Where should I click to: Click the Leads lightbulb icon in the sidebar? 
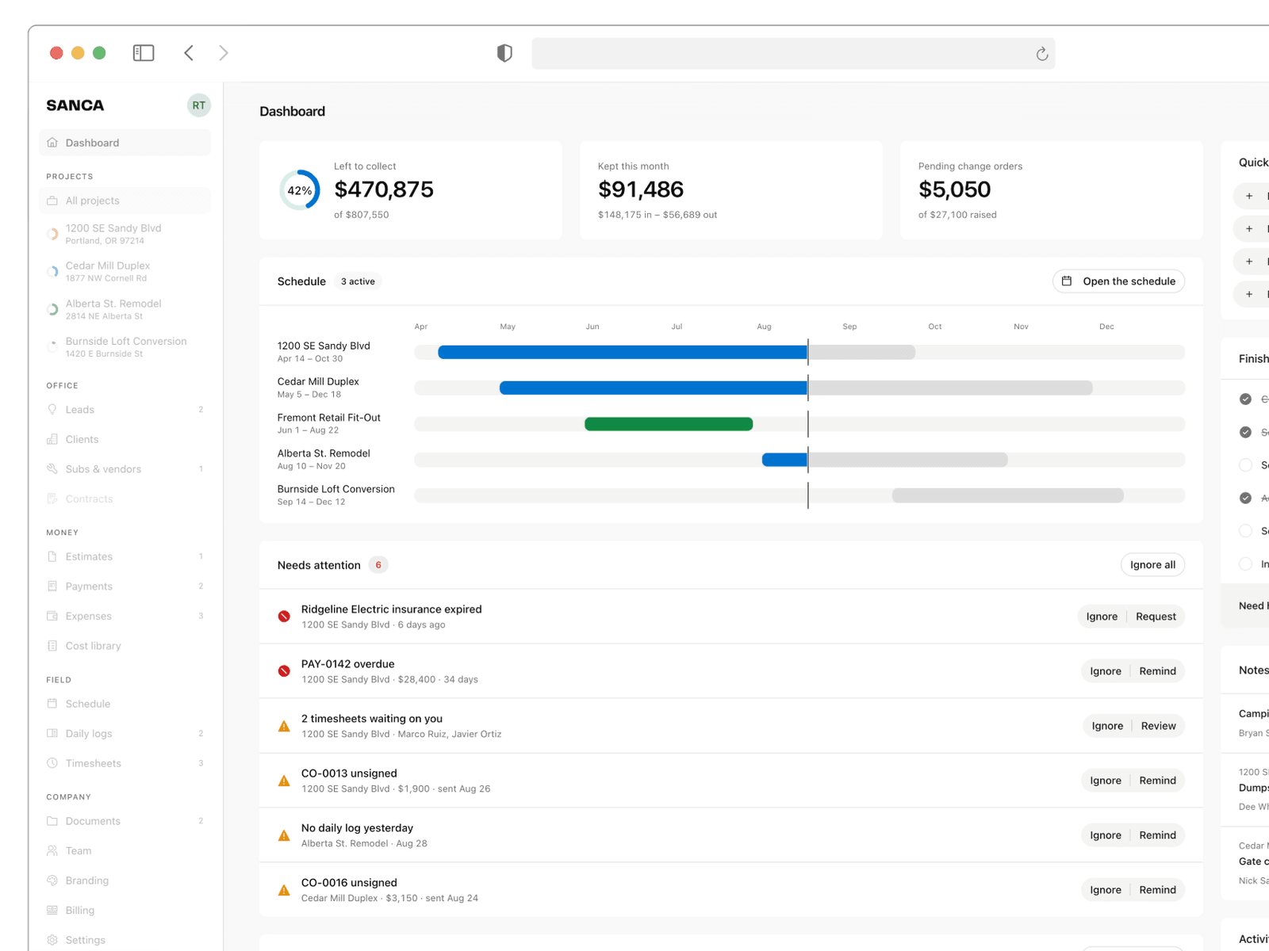[x=52, y=410]
